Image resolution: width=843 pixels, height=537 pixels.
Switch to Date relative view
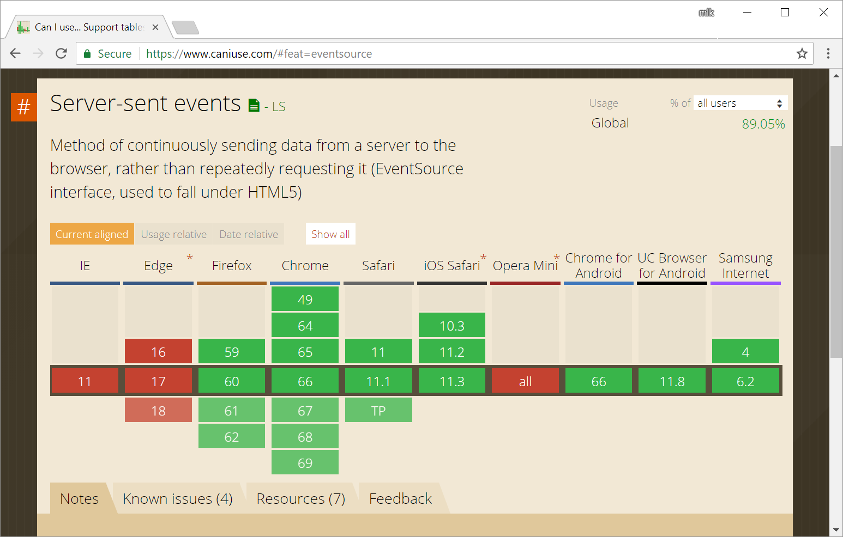[x=249, y=234]
